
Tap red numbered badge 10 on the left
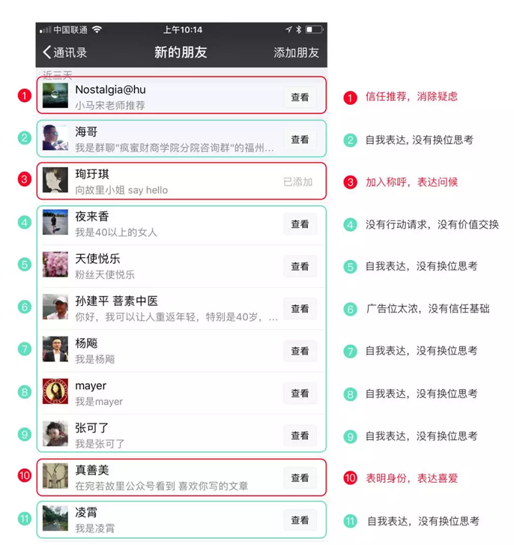pyautogui.click(x=24, y=475)
